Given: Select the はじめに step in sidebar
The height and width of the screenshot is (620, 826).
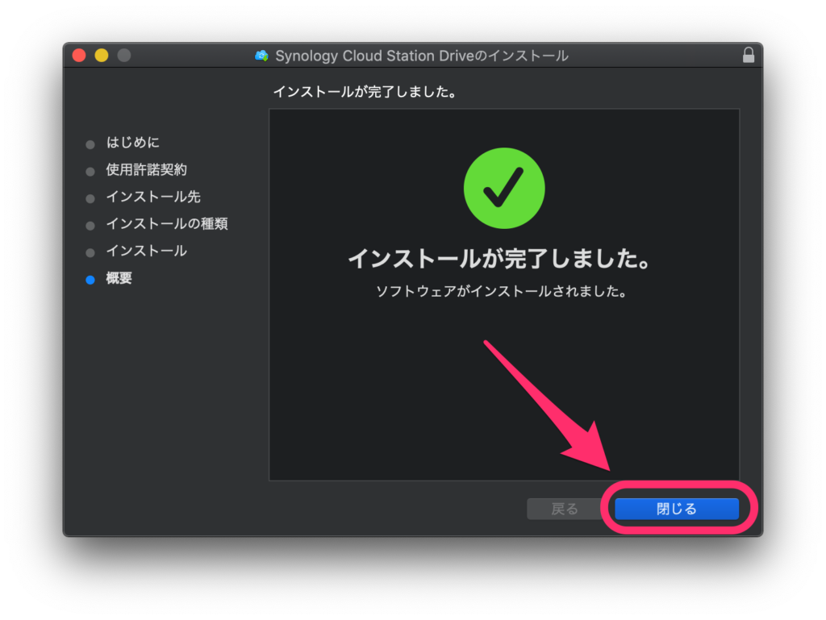Looking at the screenshot, I should (132, 143).
